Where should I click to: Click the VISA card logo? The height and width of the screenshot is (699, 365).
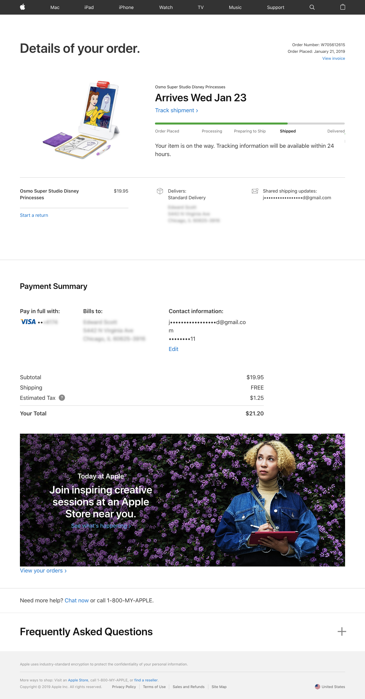28,322
